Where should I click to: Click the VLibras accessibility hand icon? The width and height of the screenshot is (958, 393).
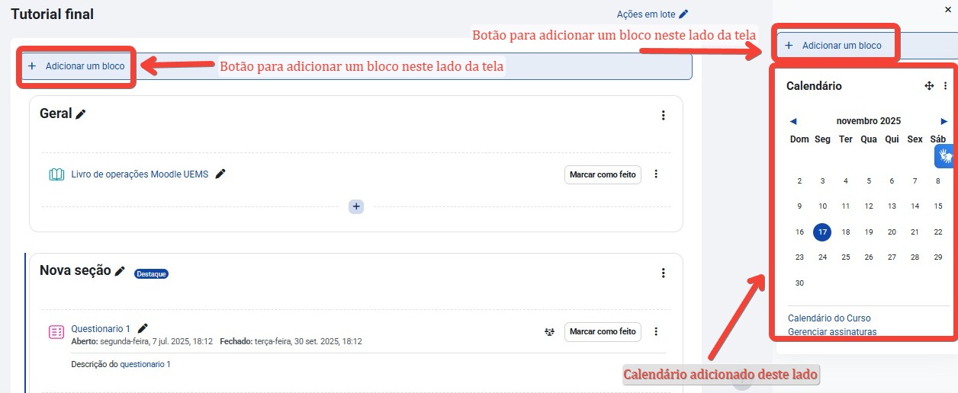click(x=946, y=157)
